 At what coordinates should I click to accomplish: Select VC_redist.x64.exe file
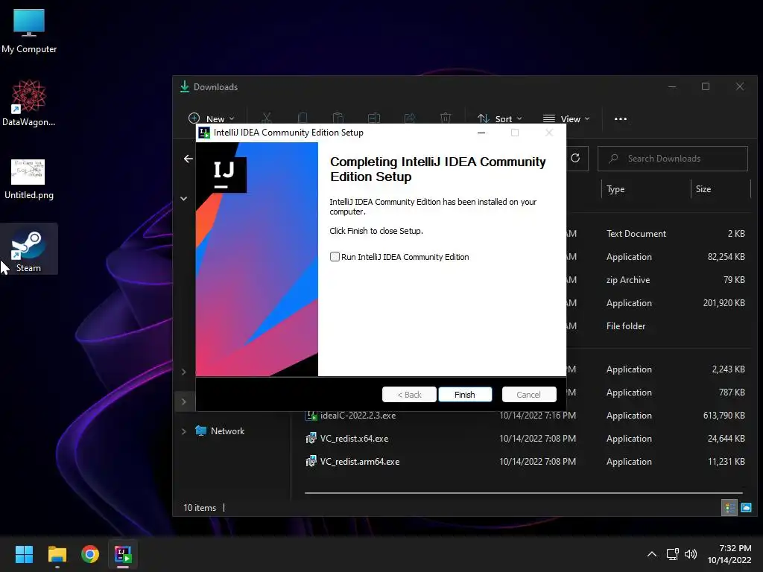(x=354, y=438)
